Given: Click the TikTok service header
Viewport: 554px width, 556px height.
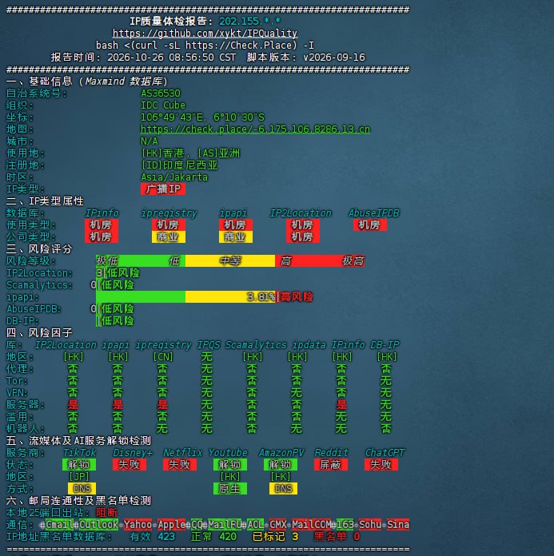Looking at the screenshot, I should click(79, 453).
